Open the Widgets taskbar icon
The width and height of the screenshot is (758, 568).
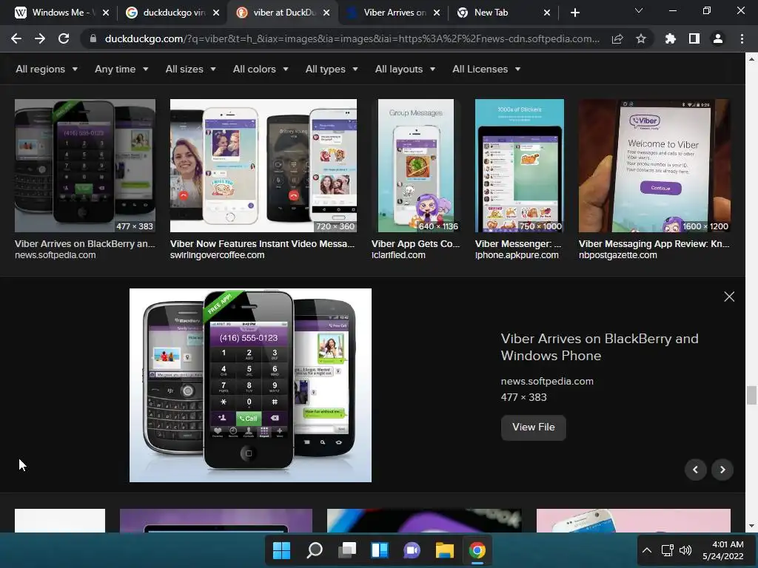click(380, 550)
